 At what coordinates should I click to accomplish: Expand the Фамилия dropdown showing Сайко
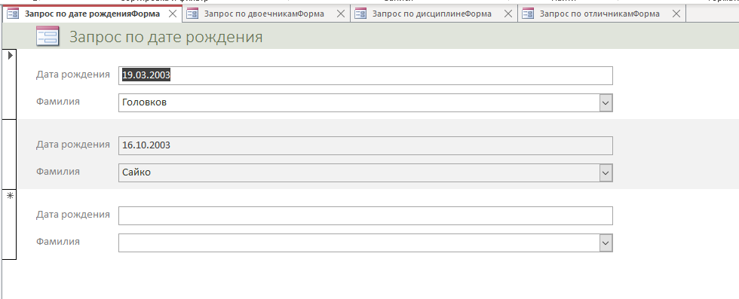[x=606, y=172]
